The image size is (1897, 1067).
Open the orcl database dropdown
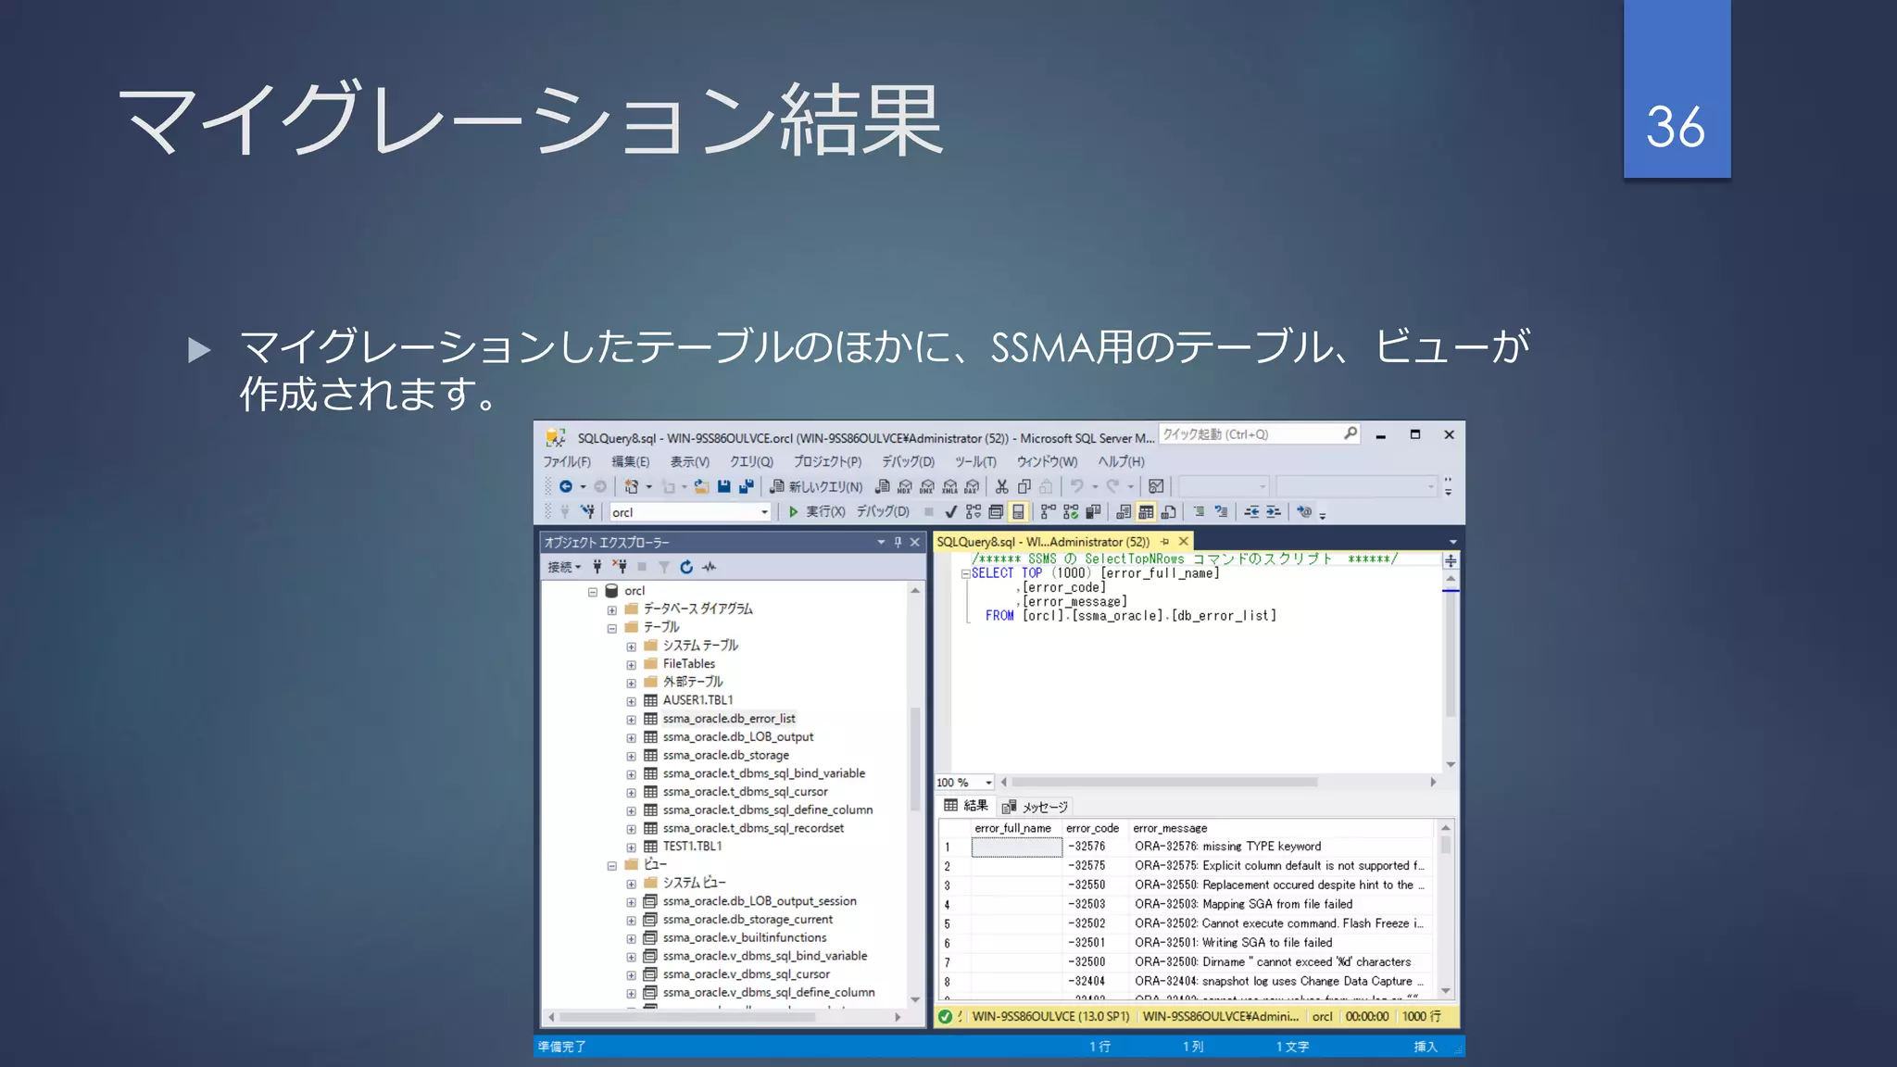click(x=764, y=512)
